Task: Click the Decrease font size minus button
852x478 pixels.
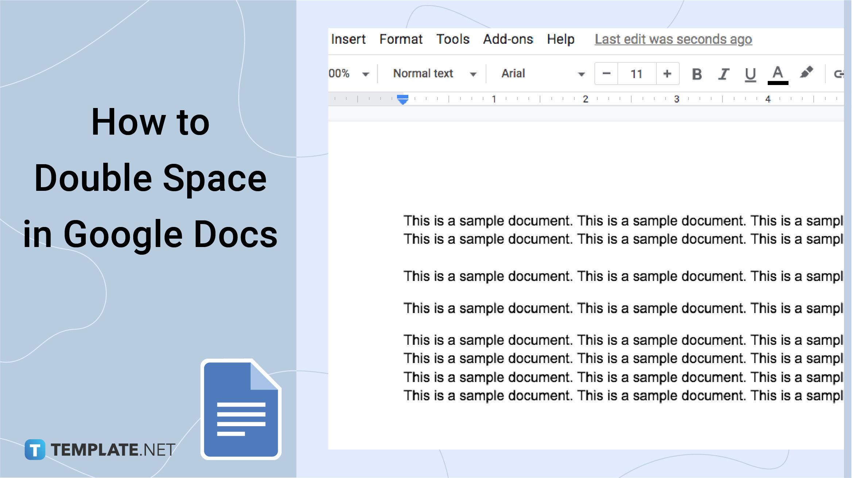Action: coord(606,74)
